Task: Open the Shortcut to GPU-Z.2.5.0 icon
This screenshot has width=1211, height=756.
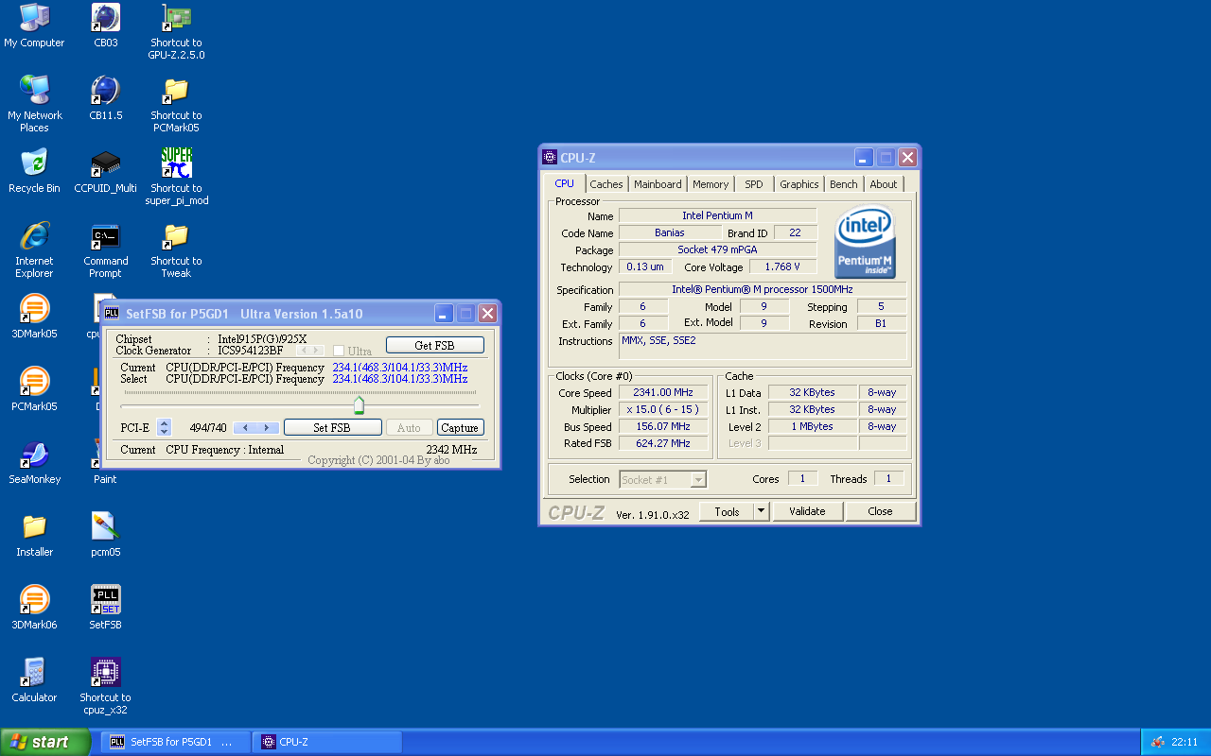Action: [x=176, y=31]
